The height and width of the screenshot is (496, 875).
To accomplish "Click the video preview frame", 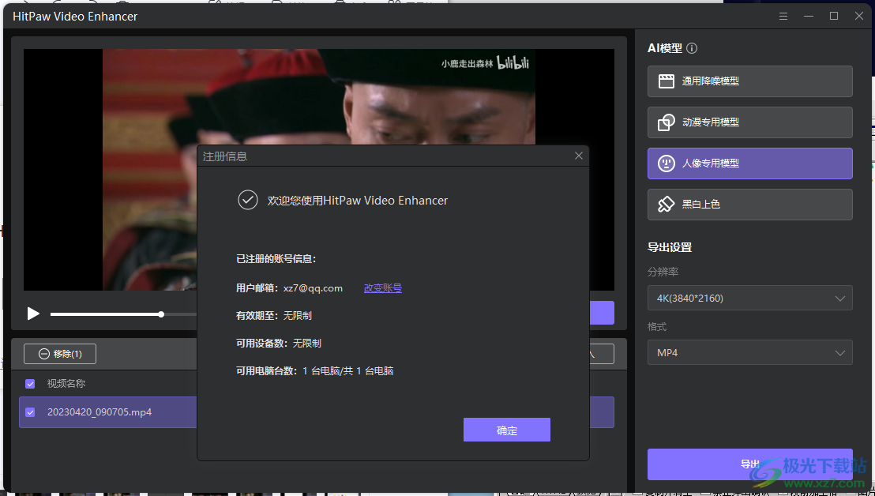I will pyautogui.click(x=318, y=170).
